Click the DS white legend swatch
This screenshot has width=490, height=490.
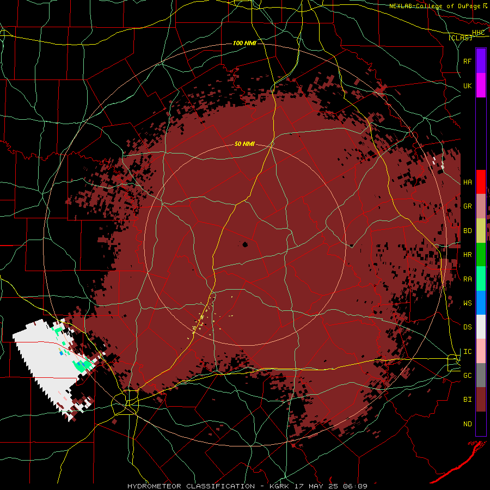tap(481, 327)
